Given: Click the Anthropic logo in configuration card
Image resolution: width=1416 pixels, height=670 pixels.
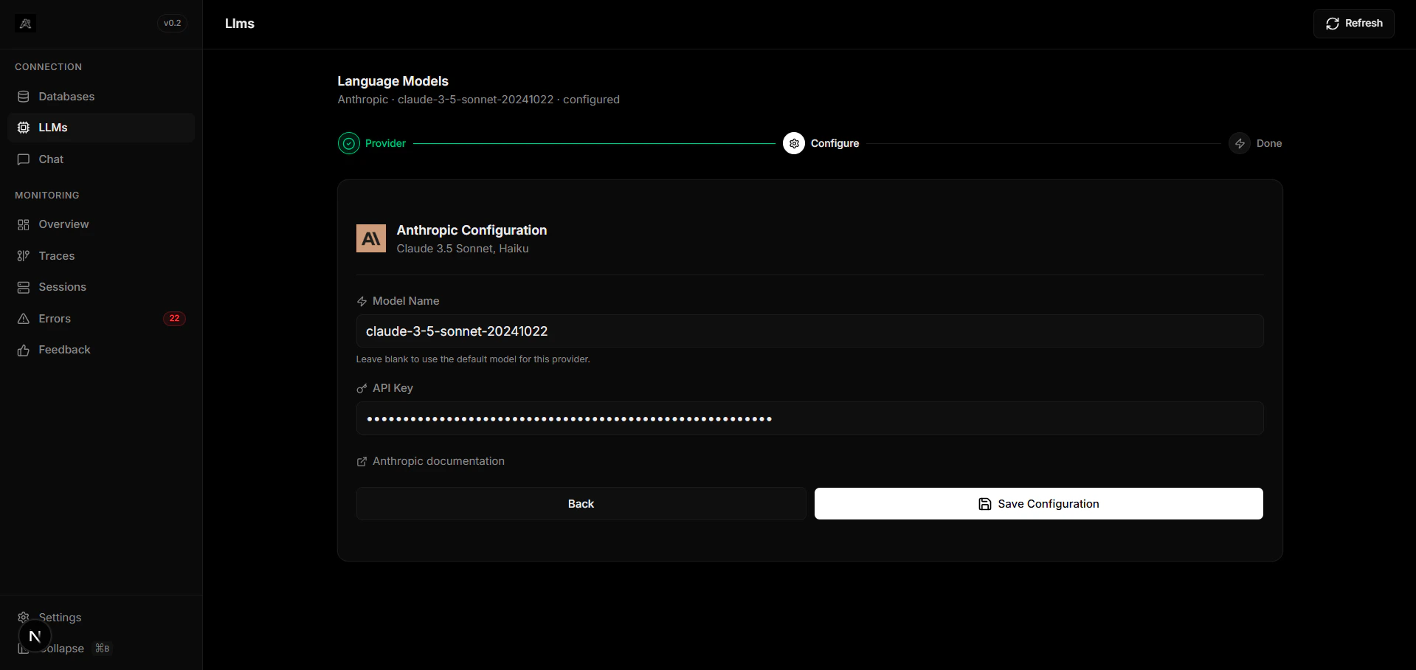Looking at the screenshot, I should (x=371, y=238).
